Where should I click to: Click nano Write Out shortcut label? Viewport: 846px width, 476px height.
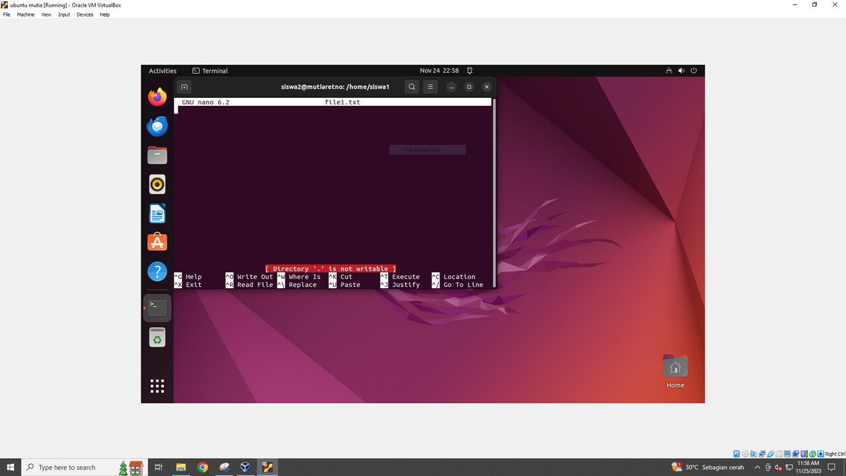255,277
